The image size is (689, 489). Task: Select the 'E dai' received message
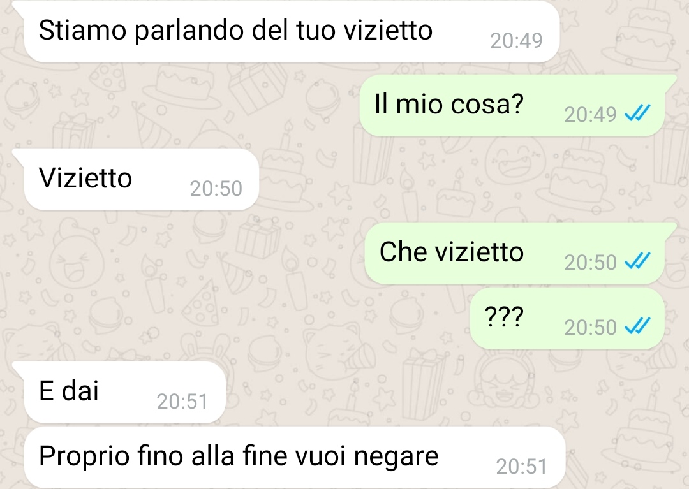(124, 393)
